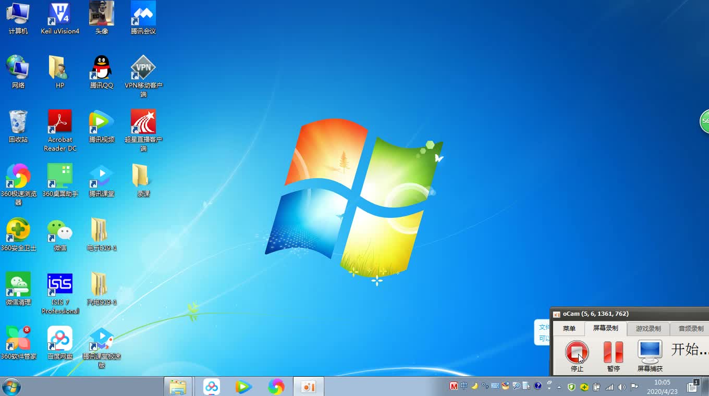Click the power plug tray icon
This screenshot has height=396, width=709.
(x=596, y=387)
